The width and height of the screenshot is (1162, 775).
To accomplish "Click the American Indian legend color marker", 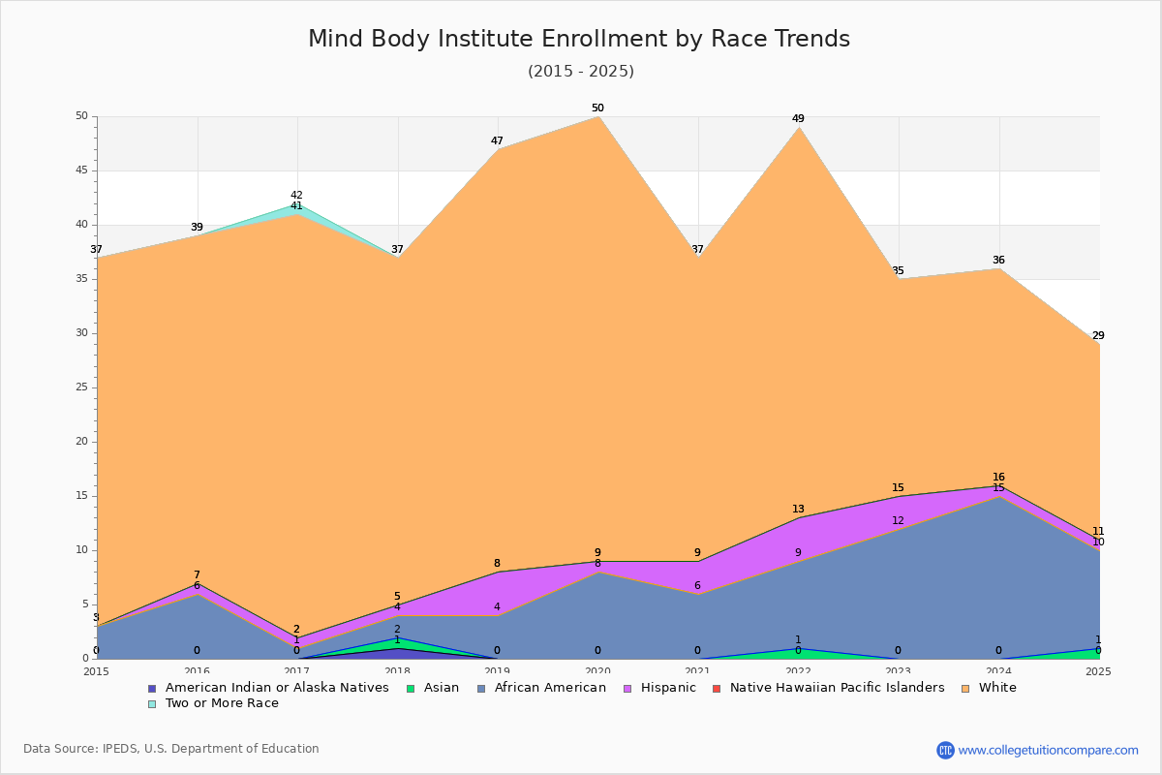I will 152,688.
